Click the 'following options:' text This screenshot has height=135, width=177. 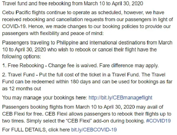tap(22, 57)
